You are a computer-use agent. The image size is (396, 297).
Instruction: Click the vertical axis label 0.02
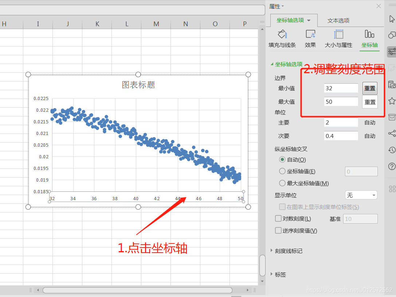tap(44, 157)
